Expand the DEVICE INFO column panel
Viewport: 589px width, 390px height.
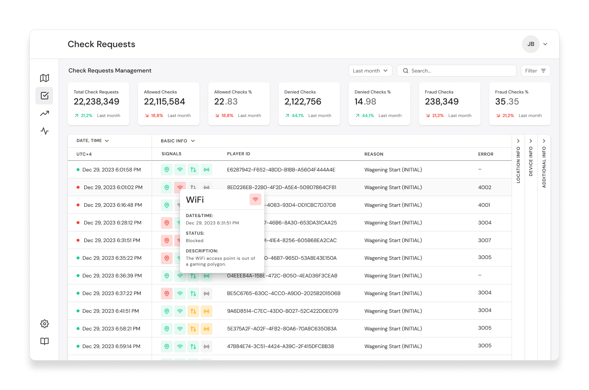531,141
